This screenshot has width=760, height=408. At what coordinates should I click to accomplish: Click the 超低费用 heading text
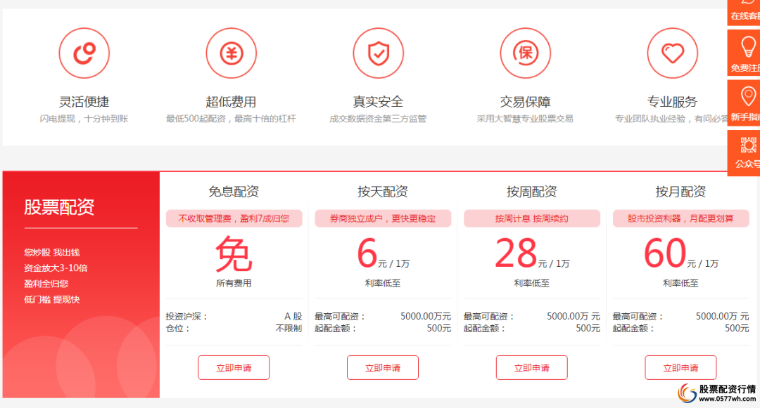[x=232, y=102]
